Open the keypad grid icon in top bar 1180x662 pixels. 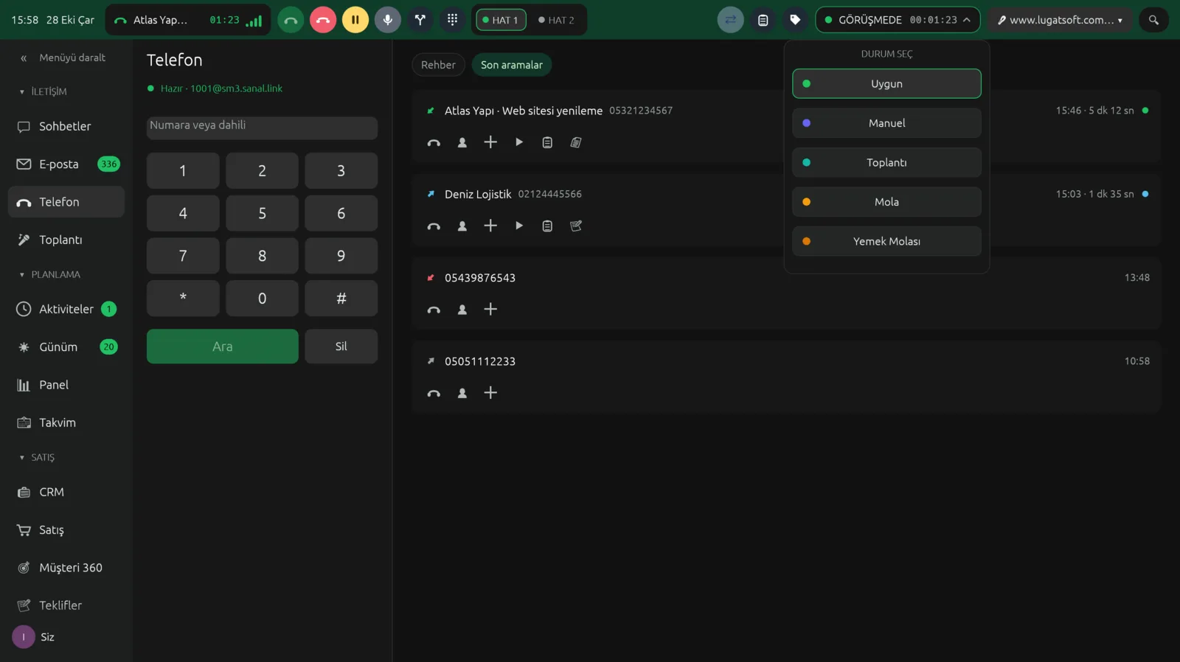(452, 20)
